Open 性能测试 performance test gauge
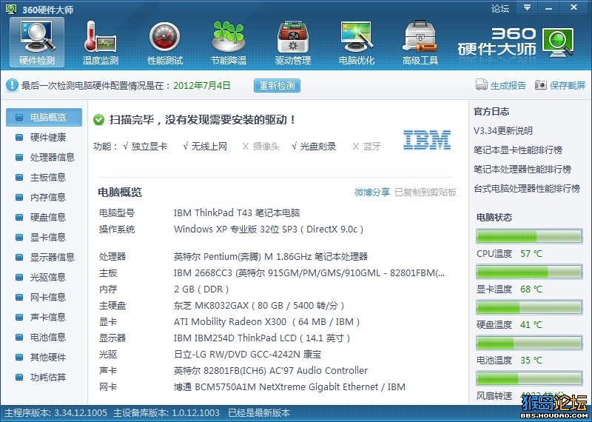The image size is (592, 422). (x=164, y=42)
